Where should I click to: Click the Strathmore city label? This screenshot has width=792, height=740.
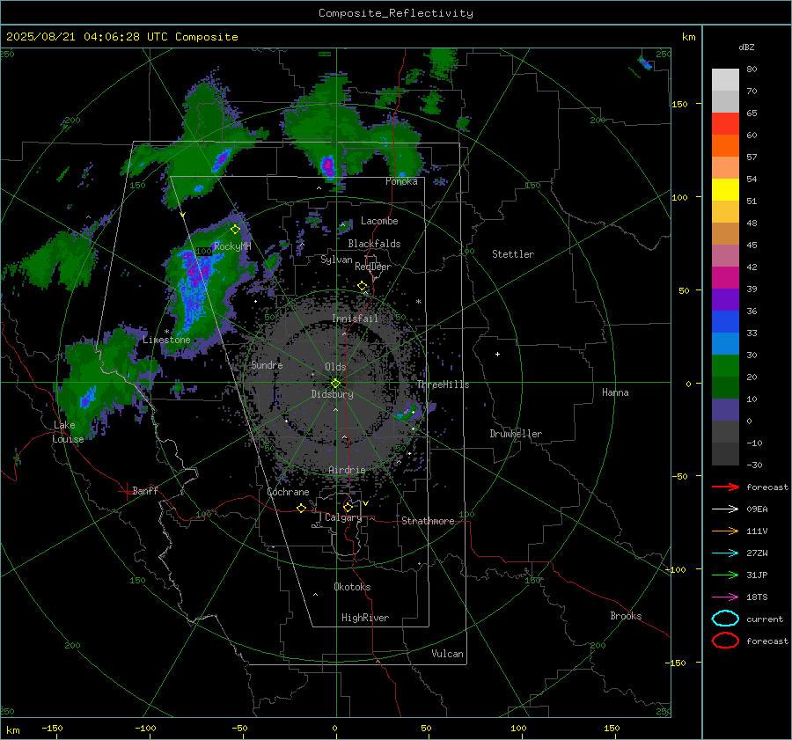tap(429, 521)
